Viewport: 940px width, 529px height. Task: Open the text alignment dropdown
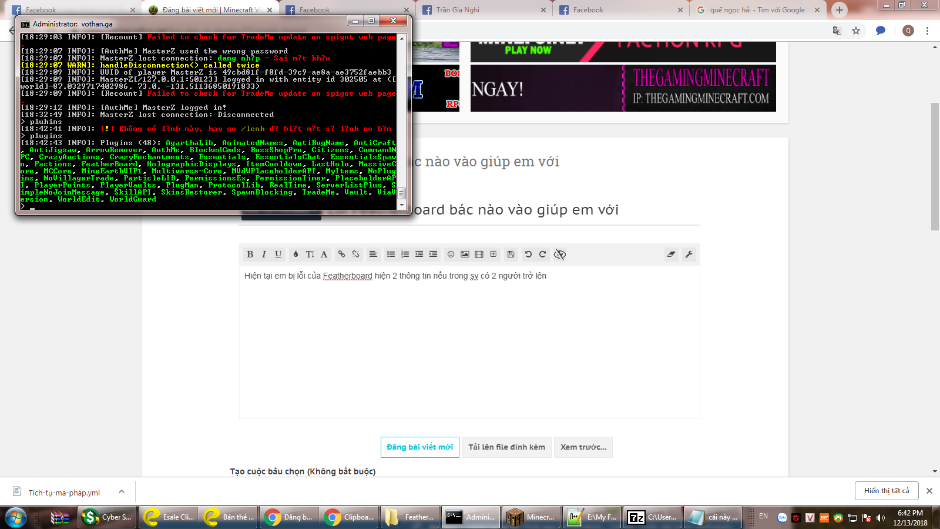tap(373, 255)
